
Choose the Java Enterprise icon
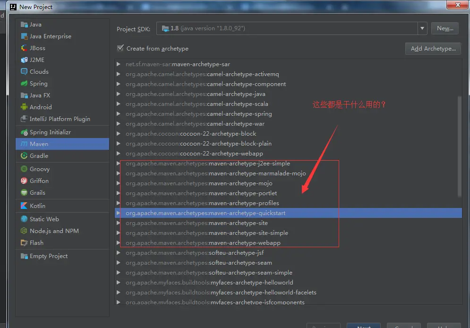pyautogui.click(x=24, y=36)
